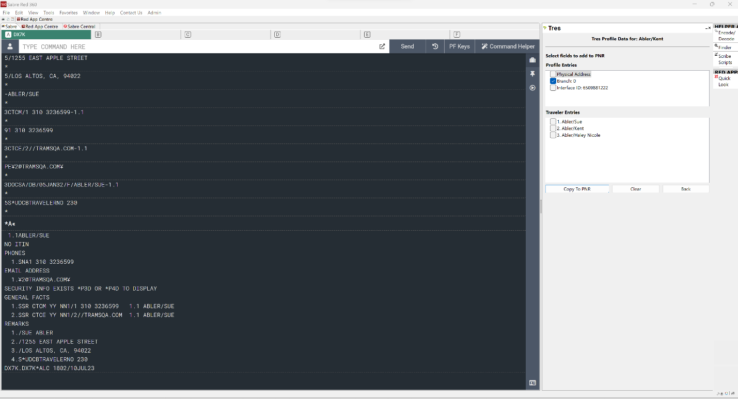The height and width of the screenshot is (399, 738).
Task: Open the command window pop-out icon
Action: coord(382,46)
